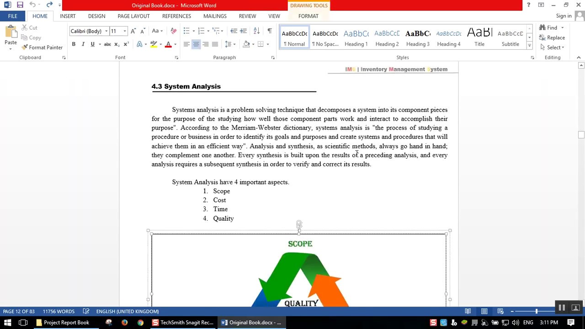The image size is (585, 329).
Task: Toggle Subscript formatting
Action: pos(117,44)
